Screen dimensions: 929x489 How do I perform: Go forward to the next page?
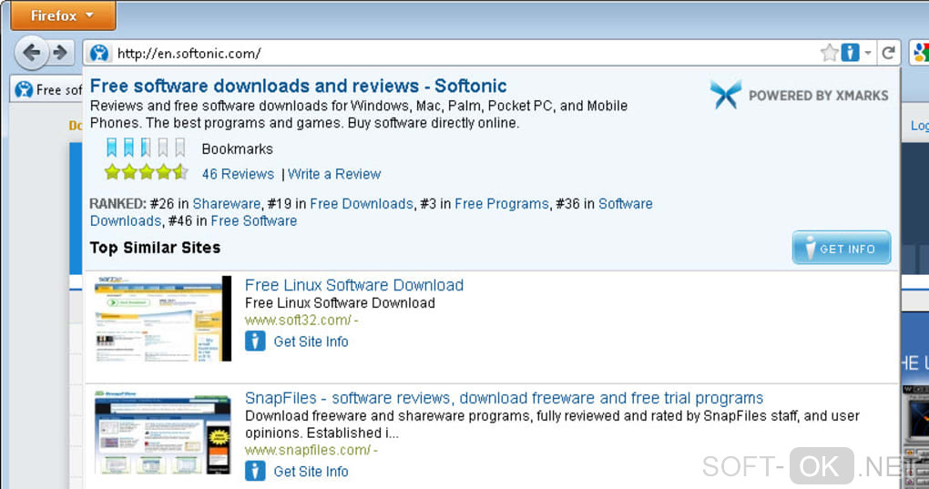pyautogui.click(x=60, y=53)
